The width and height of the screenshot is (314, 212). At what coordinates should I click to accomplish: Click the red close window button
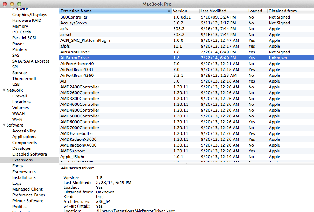[5, 4]
